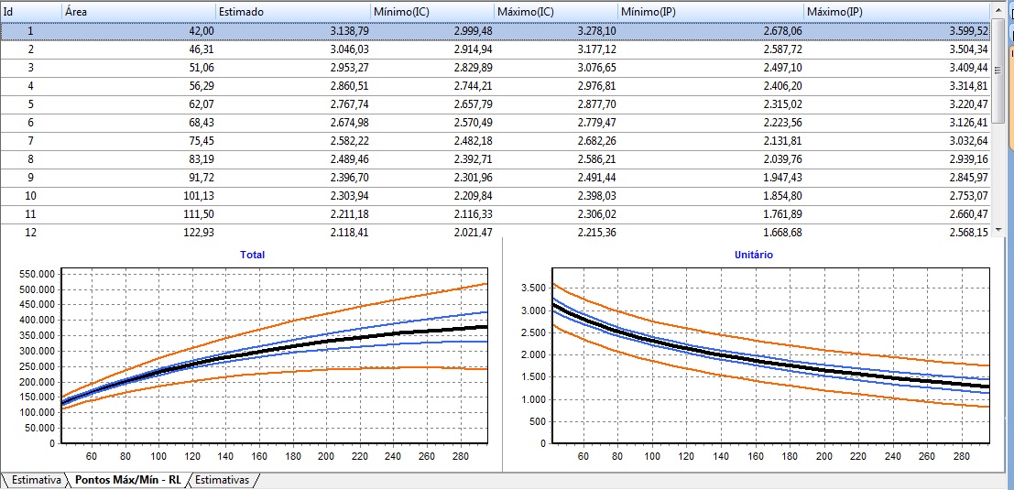Select the row with Id 5
This screenshot has width=1014, height=490.
pos(496,104)
